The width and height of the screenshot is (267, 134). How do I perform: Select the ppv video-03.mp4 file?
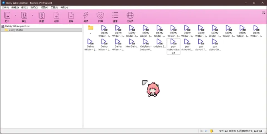173,46
